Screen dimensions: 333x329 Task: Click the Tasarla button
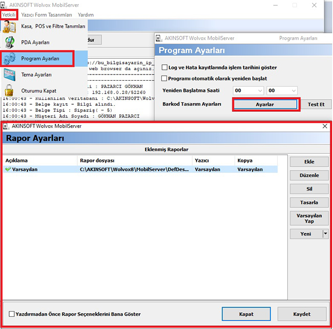pyautogui.click(x=309, y=202)
